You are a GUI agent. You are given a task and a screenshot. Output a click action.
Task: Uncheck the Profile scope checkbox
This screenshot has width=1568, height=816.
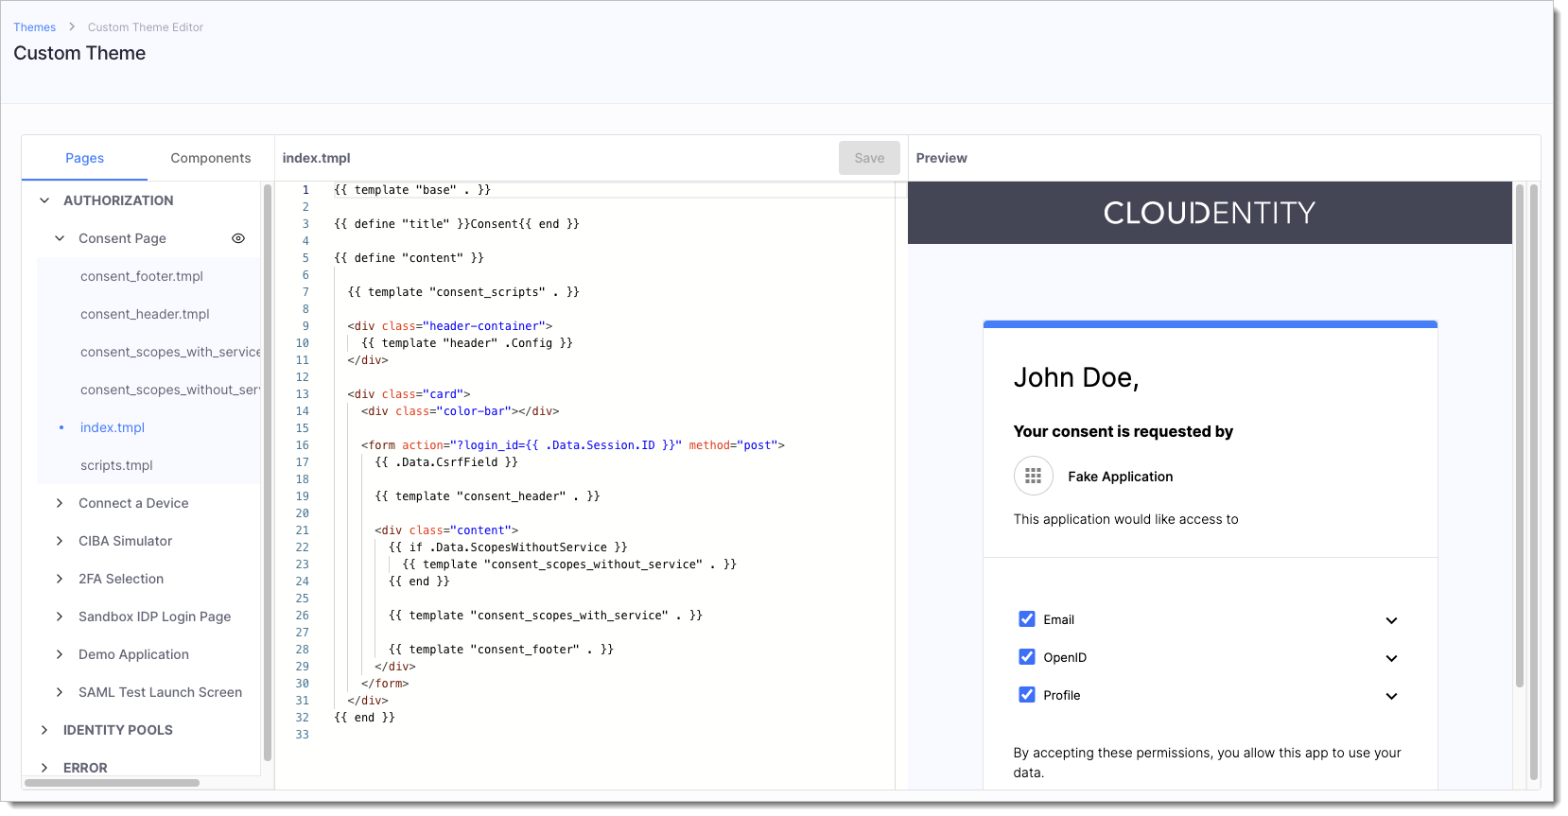click(x=1026, y=695)
